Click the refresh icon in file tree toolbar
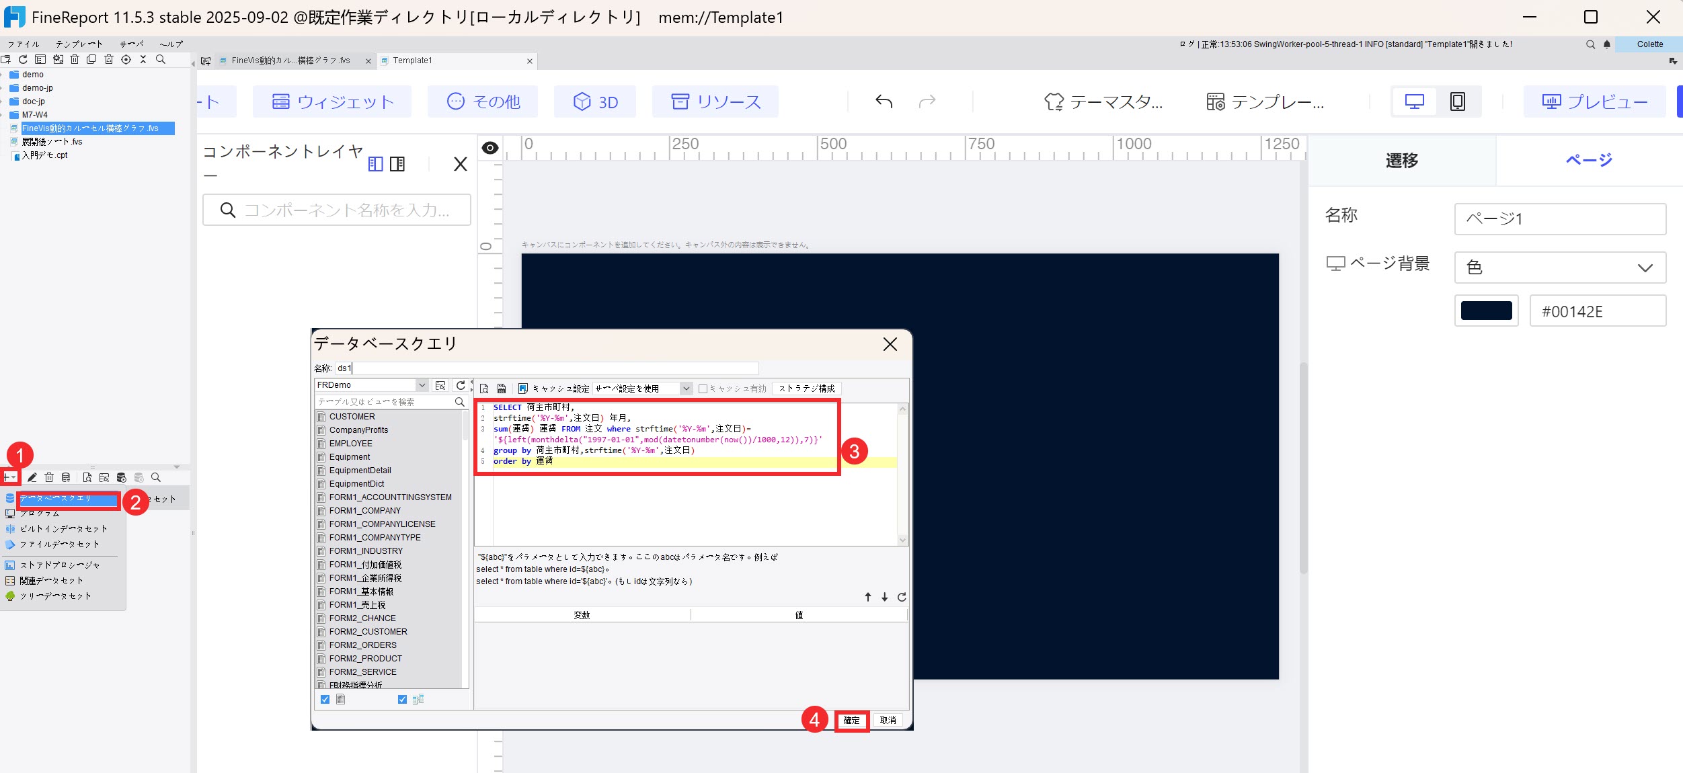The width and height of the screenshot is (1683, 773). (23, 59)
